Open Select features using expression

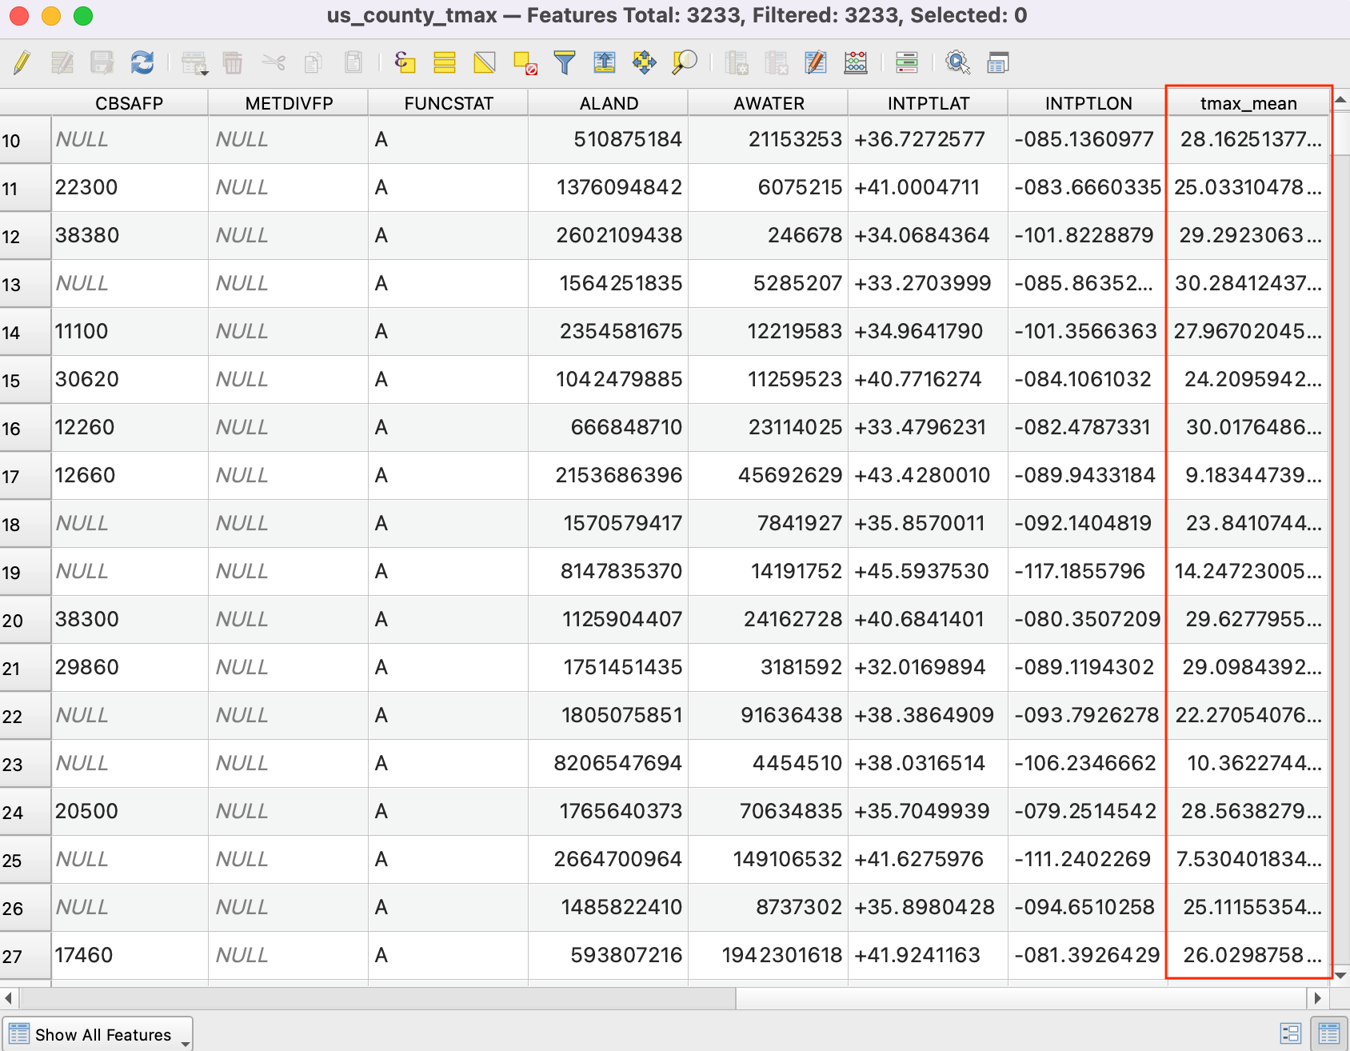tap(405, 62)
